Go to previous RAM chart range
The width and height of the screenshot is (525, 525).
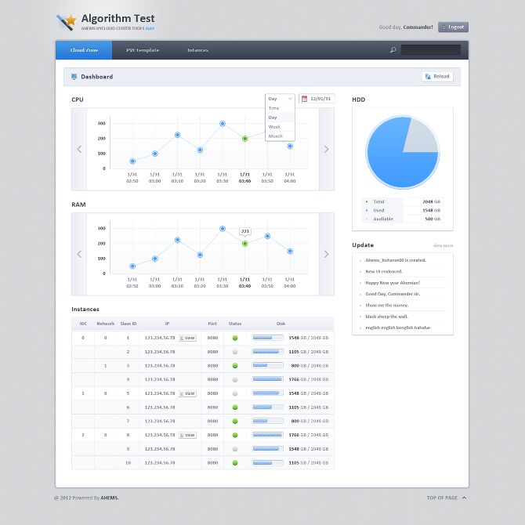click(79, 254)
